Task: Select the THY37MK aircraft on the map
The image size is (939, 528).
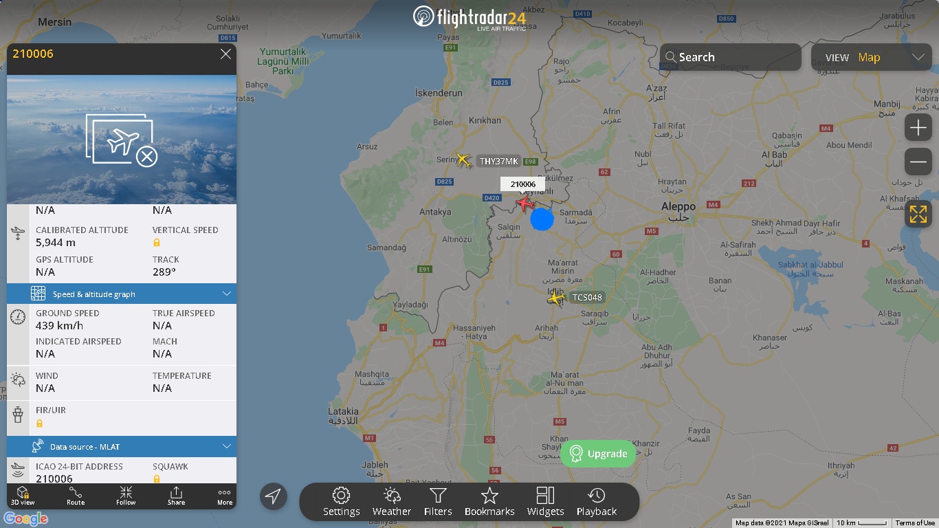Action: pyautogui.click(x=464, y=161)
